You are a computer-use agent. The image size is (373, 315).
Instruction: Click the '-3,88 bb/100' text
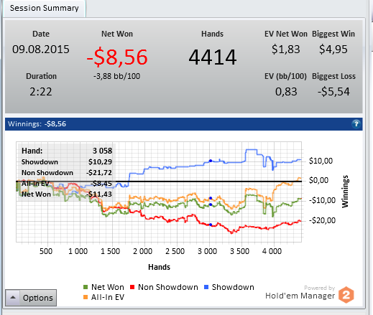pos(116,76)
